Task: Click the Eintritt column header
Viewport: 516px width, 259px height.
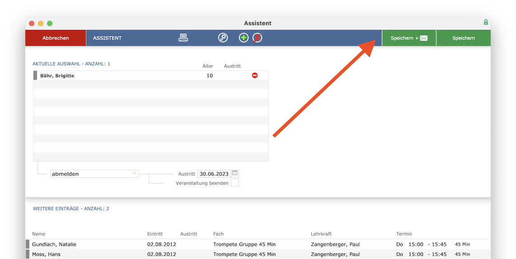Action: (155, 234)
